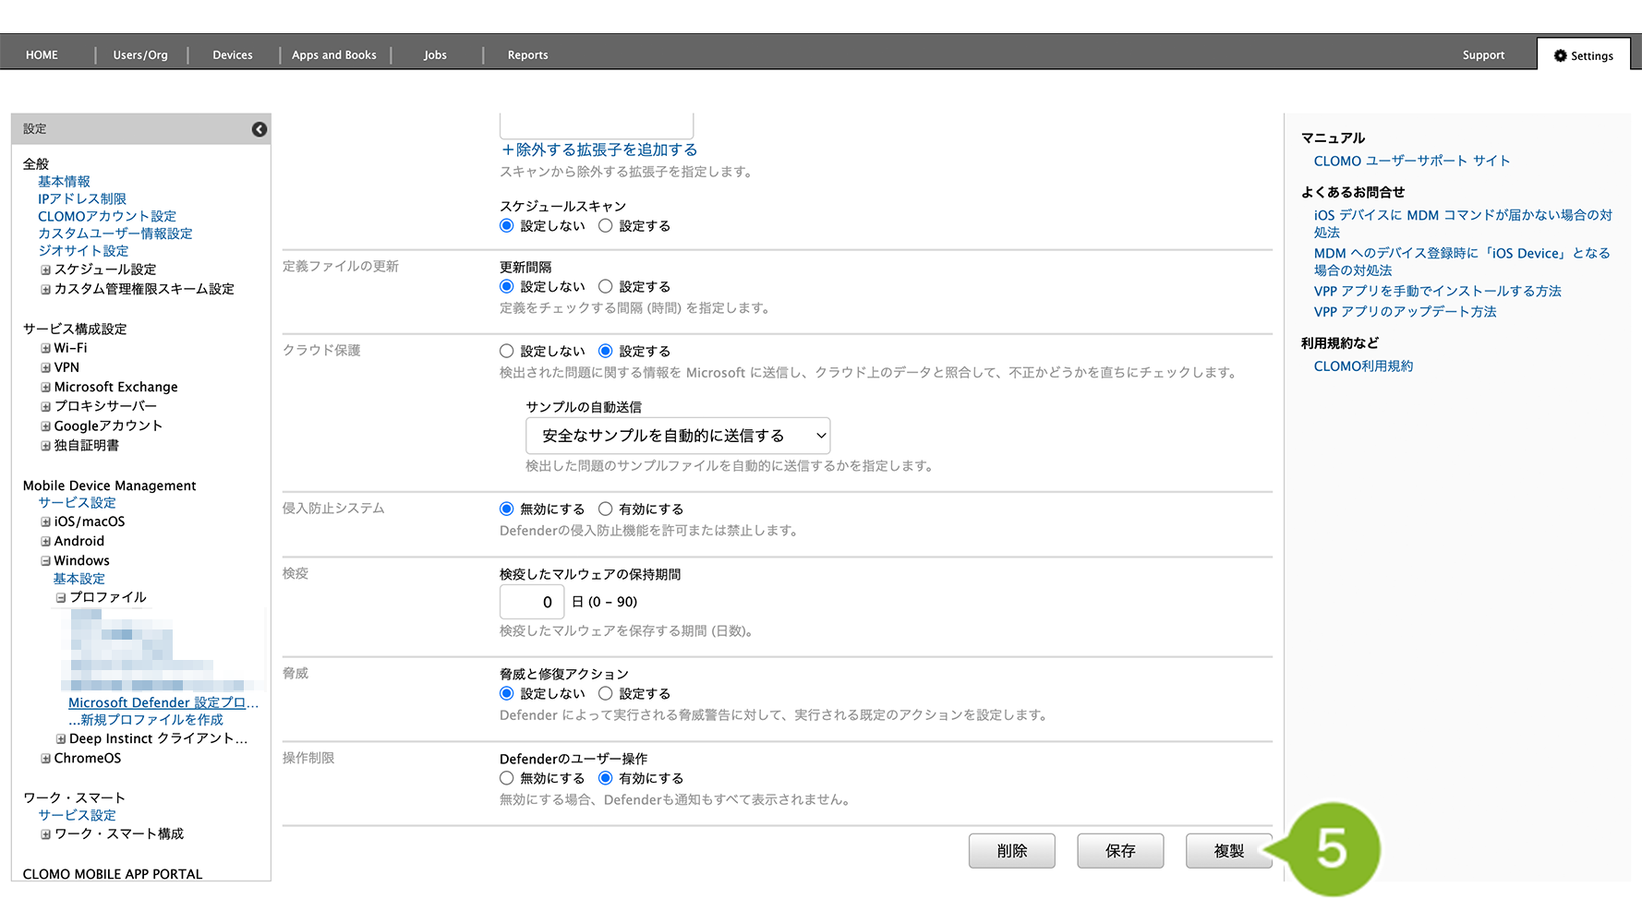Expand the Android tree node
1642x923 pixels.
[x=45, y=542]
